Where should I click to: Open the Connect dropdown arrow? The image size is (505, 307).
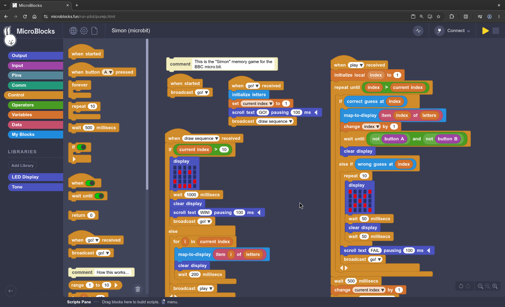[x=468, y=31]
